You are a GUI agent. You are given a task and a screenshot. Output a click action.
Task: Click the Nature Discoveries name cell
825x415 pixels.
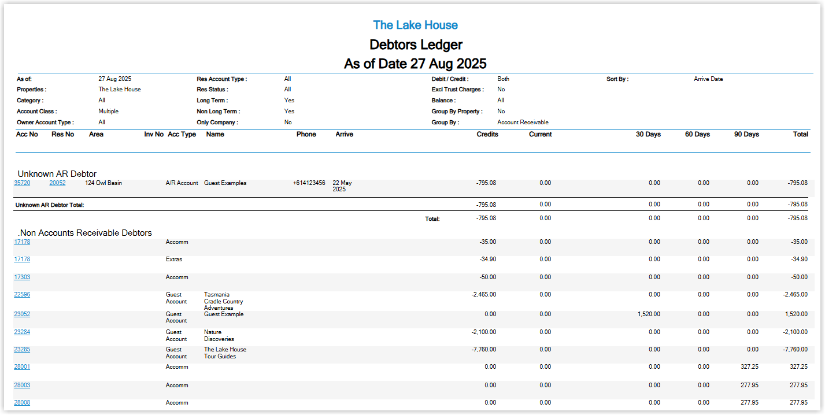click(219, 336)
